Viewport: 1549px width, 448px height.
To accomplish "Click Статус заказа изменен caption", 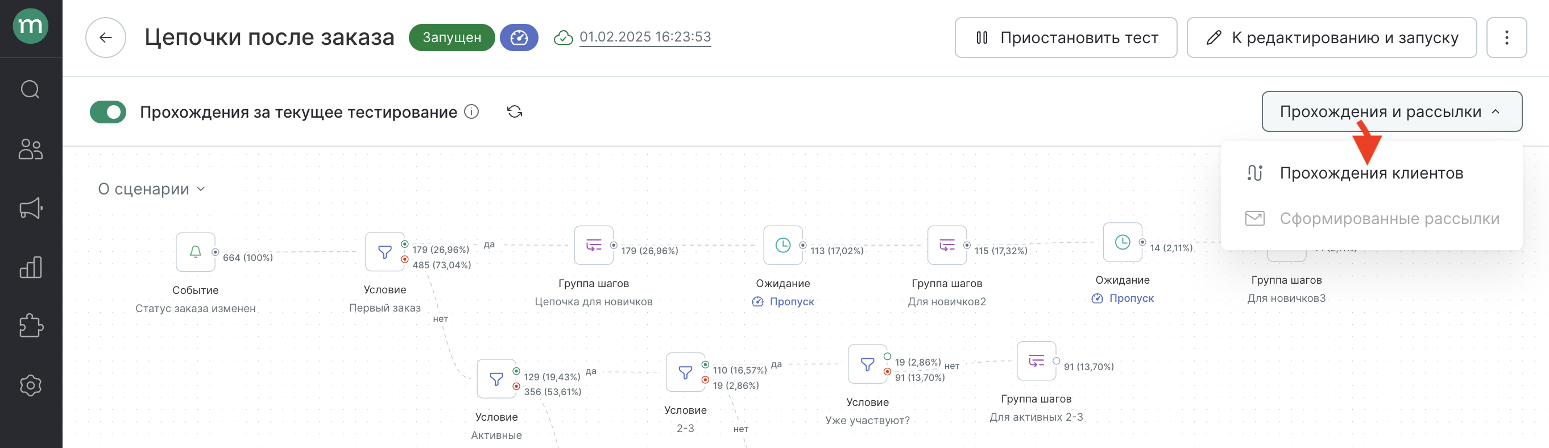I will tap(196, 309).
